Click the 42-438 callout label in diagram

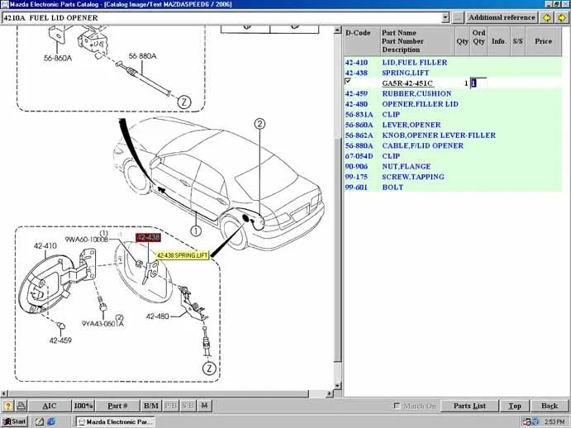pos(149,238)
